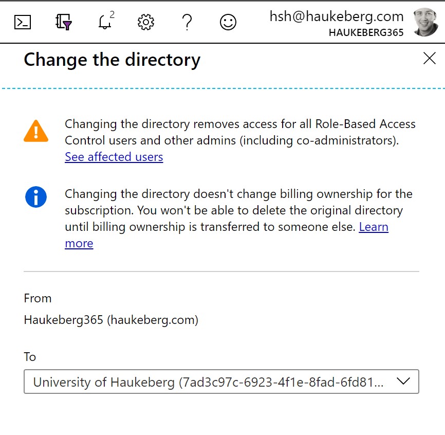445x435 pixels.
Task: Click the To field label
Action: [30, 357]
